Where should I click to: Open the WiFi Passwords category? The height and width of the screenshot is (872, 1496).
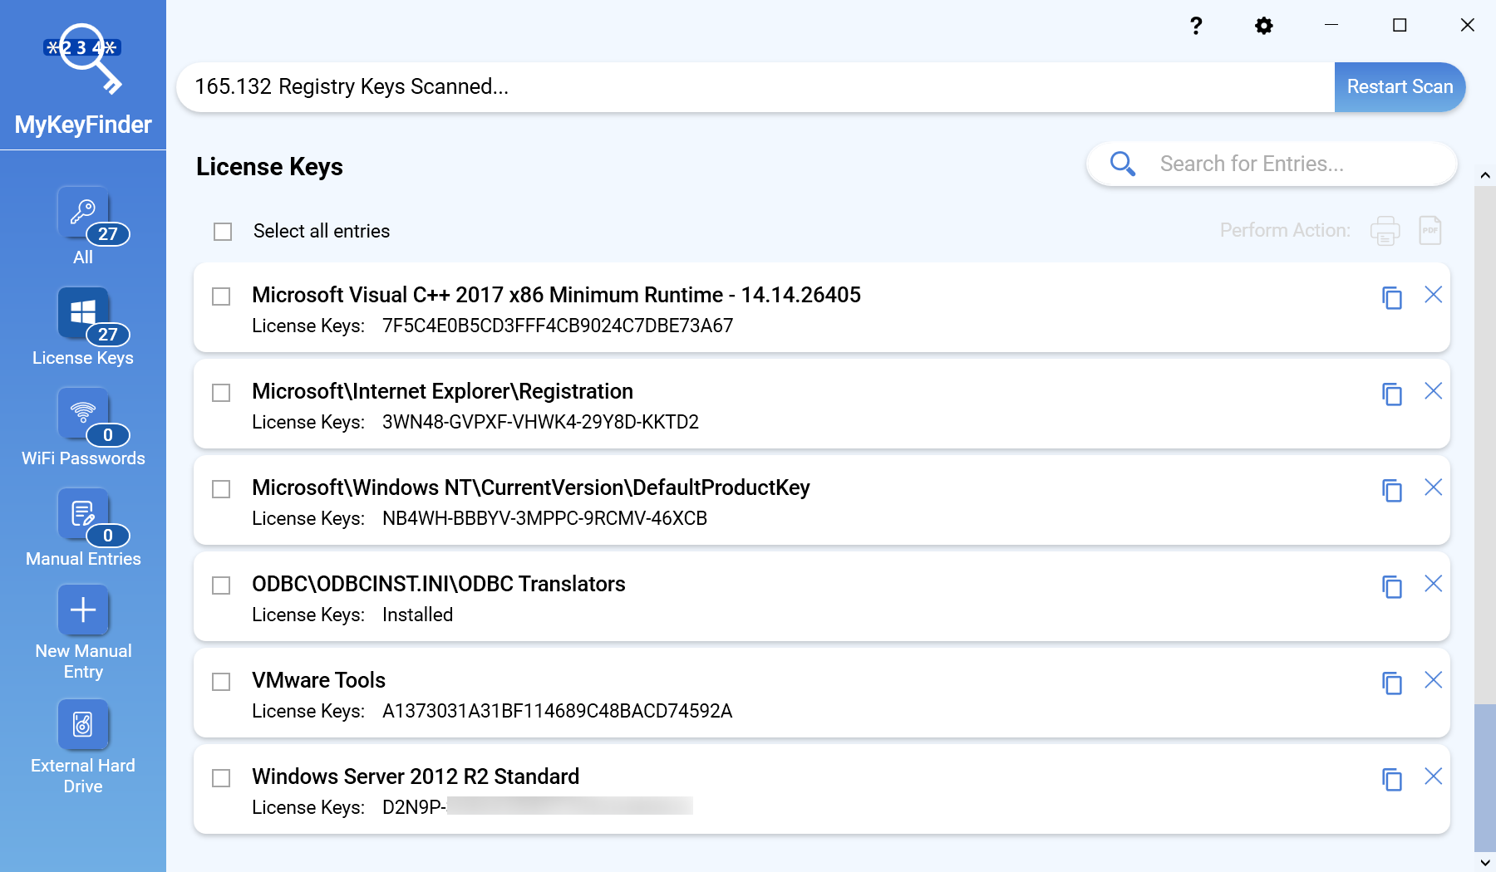tap(83, 413)
